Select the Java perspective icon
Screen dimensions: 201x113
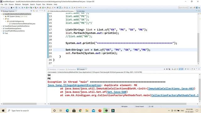click(x=197, y=8)
